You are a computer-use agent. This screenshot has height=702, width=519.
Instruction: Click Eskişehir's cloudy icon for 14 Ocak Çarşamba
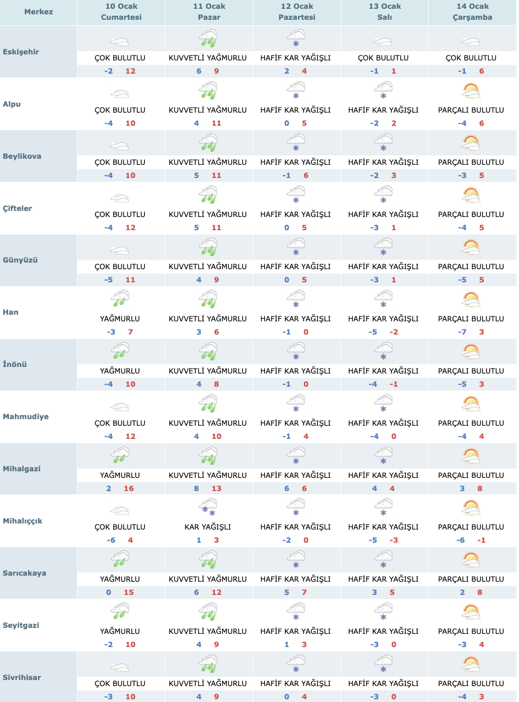(471, 41)
